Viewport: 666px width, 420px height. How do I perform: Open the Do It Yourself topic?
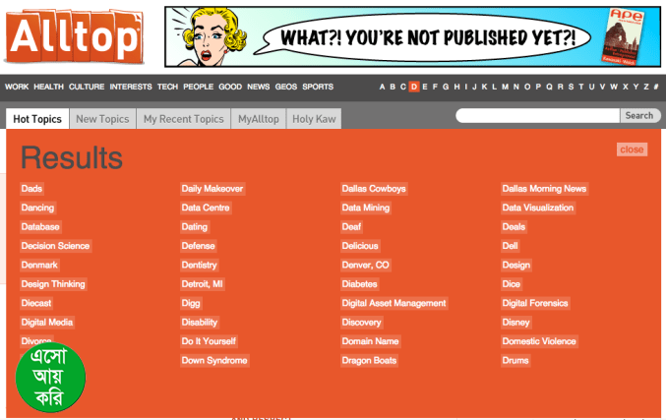[210, 341]
